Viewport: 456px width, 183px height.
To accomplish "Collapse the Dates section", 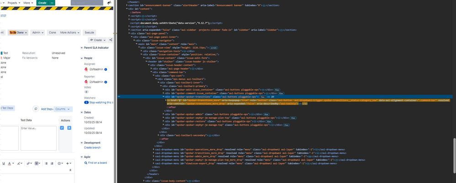I will tap(82, 112).
